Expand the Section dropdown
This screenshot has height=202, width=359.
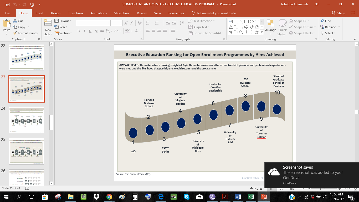click(x=63, y=33)
